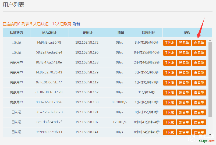Image resolution: width=216 pixels, height=145 pixels.
Task: Click the scrollbar up arrow
Action: tap(210, 40)
